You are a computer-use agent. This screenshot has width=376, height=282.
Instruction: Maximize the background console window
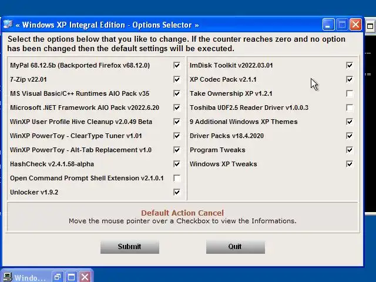click(370, 26)
